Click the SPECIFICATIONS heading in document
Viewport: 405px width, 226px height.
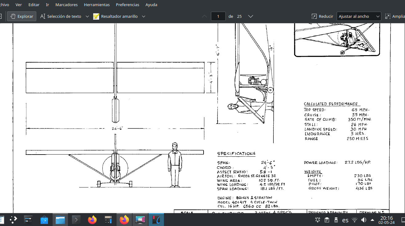tap(236, 153)
